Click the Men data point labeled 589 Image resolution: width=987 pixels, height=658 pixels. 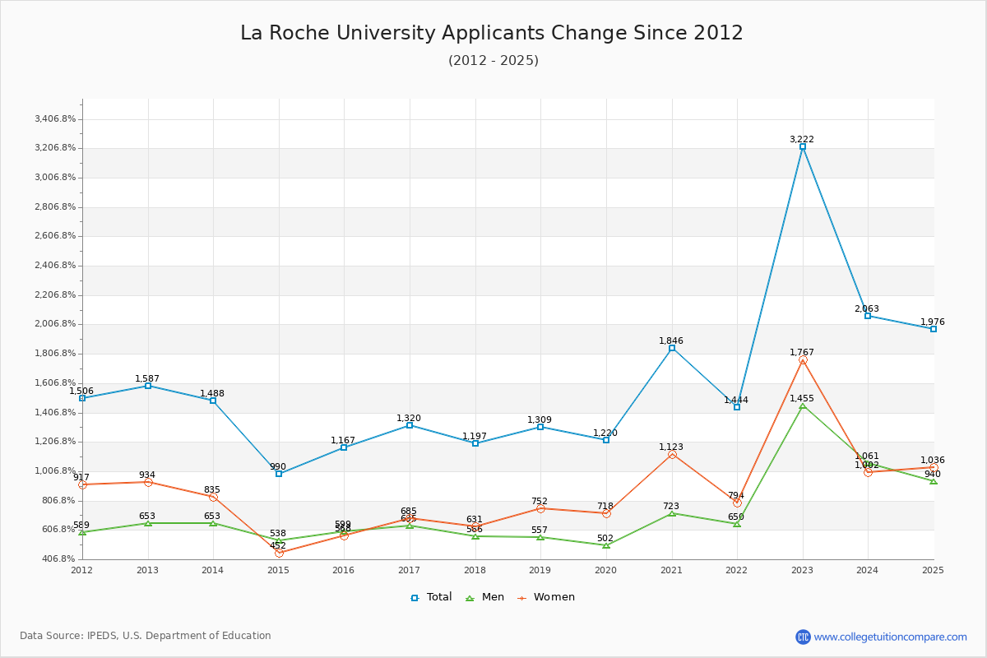tap(82, 532)
